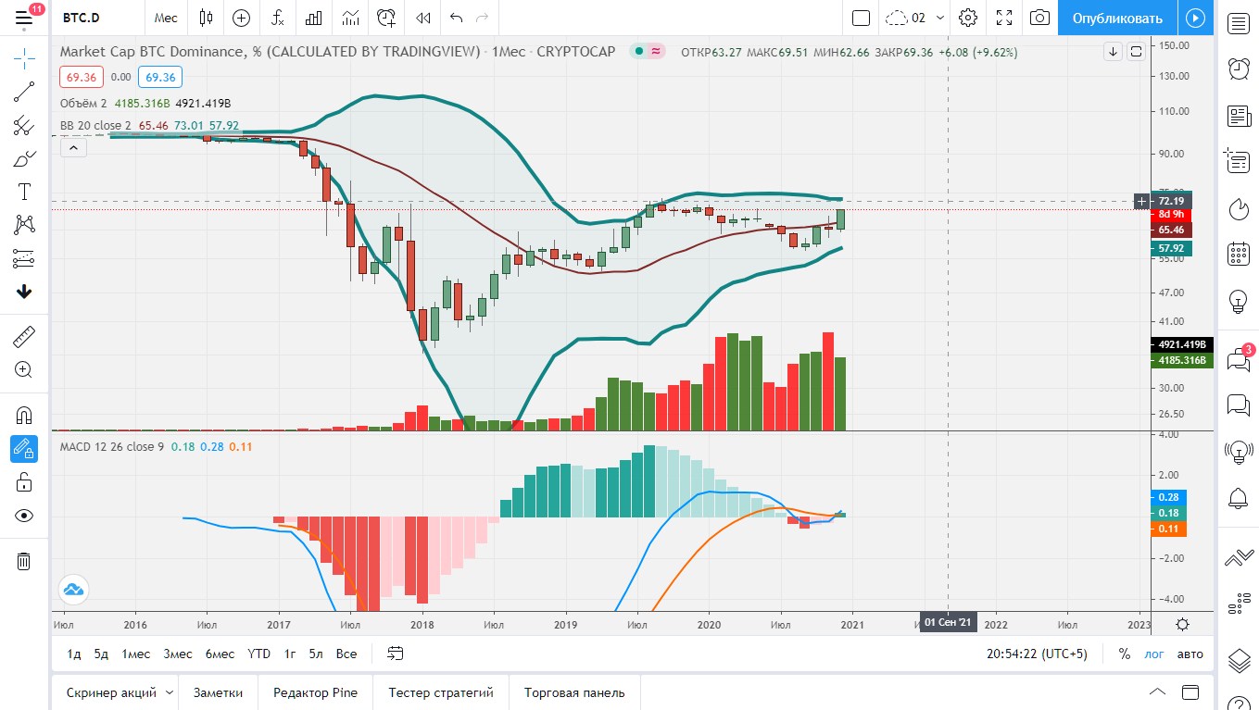Click the play stream button
Viewport: 1259px width, 710px height.
click(x=1195, y=18)
